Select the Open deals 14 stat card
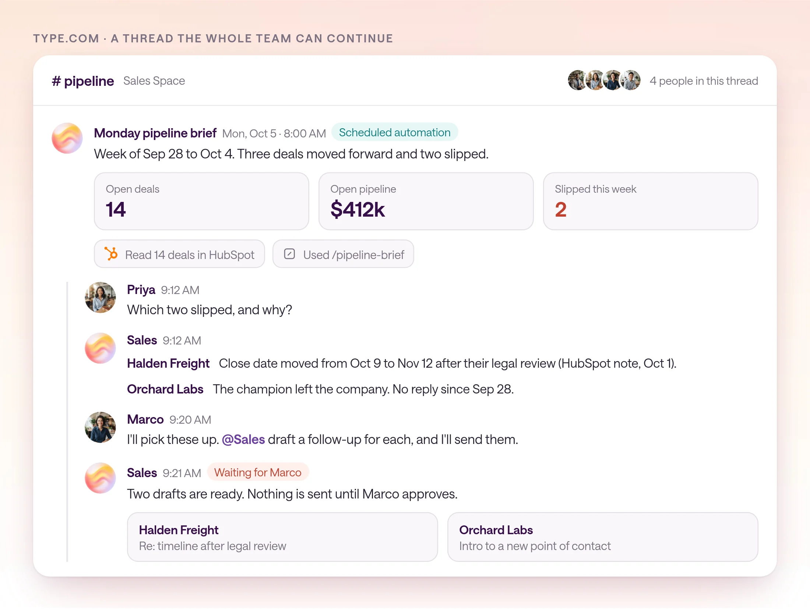Screen dimensions: 810x609 201,201
